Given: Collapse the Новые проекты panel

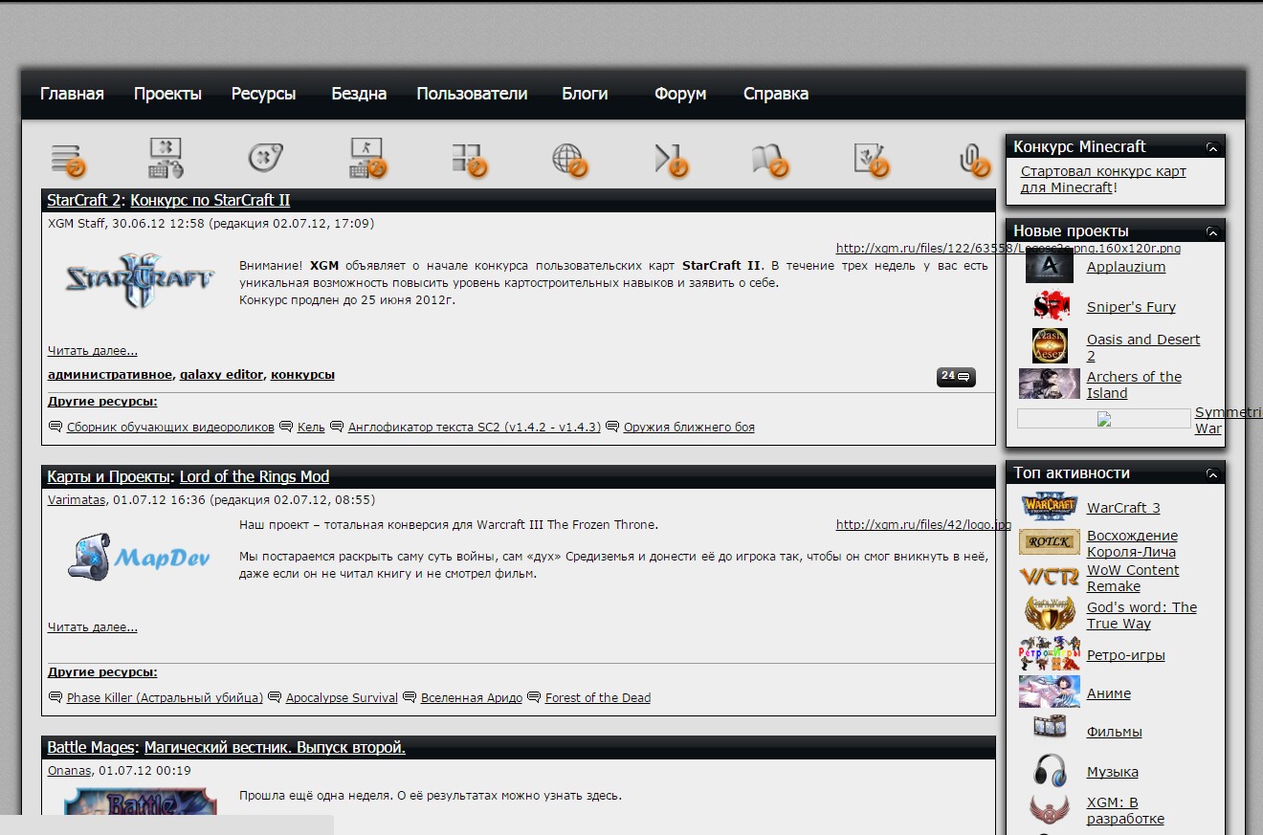Looking at the screenshot, I should pos(1212,231).
